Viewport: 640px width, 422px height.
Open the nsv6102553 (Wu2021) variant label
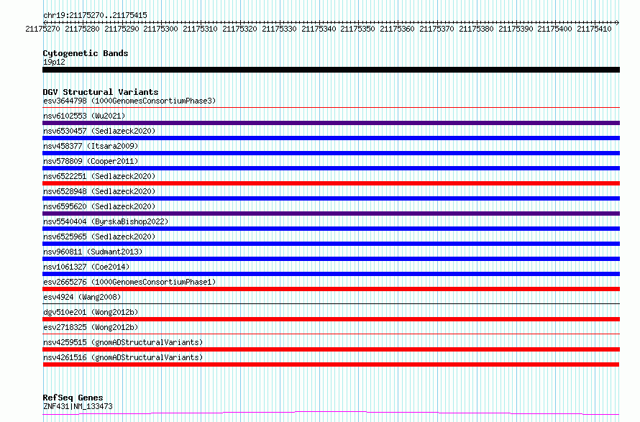(84, 116)
